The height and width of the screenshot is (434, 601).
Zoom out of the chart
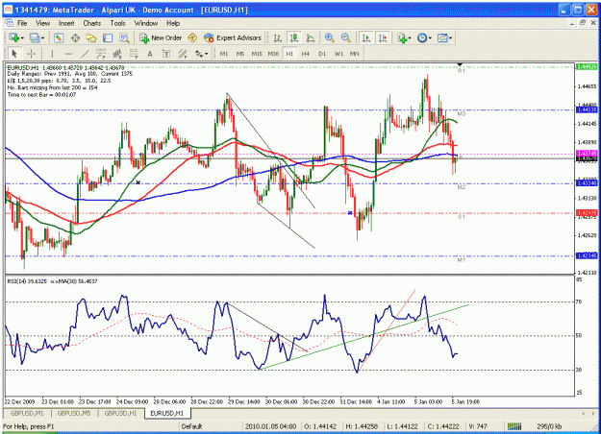(x=346, y=37)
